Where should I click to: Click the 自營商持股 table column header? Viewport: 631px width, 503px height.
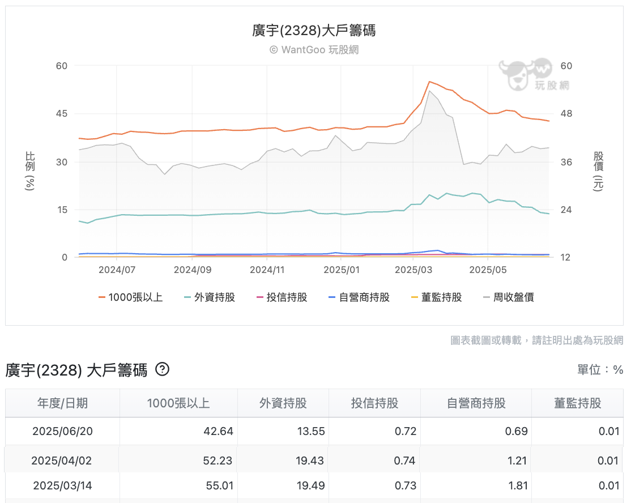pos(476,403)
